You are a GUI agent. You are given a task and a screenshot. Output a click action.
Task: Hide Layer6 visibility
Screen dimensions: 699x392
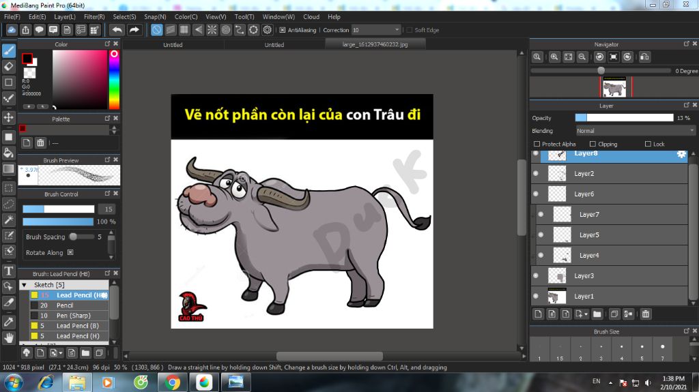click(x=536, y=194)
